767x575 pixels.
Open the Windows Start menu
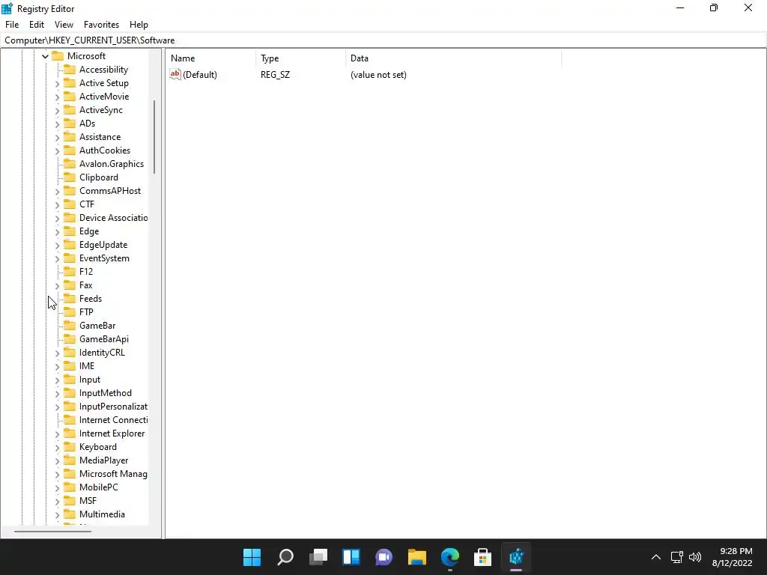tap(252, 557)
